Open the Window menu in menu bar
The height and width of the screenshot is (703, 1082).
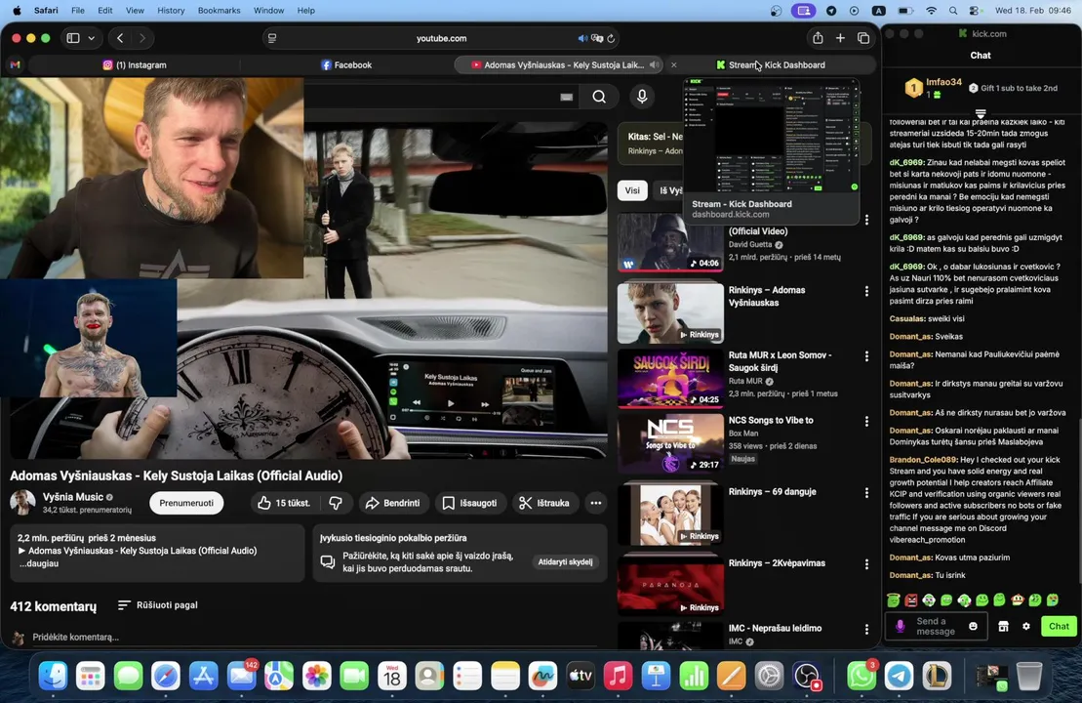(x=268, y=11)
